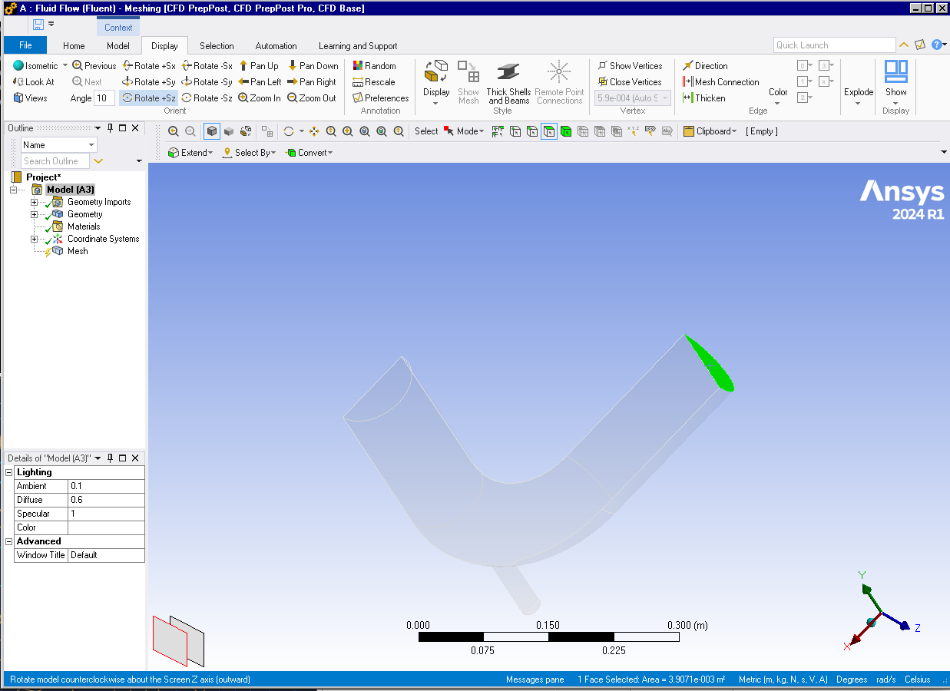Open the File menu
The image size is (950, 691).
click(x=25, y=45)
